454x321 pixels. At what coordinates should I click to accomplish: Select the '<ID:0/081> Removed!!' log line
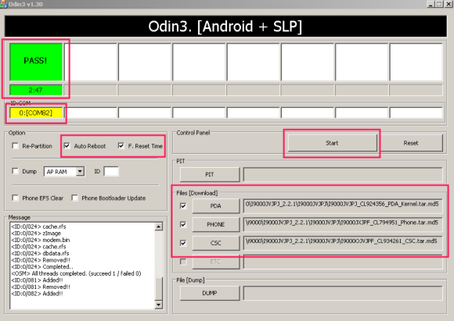41,287
